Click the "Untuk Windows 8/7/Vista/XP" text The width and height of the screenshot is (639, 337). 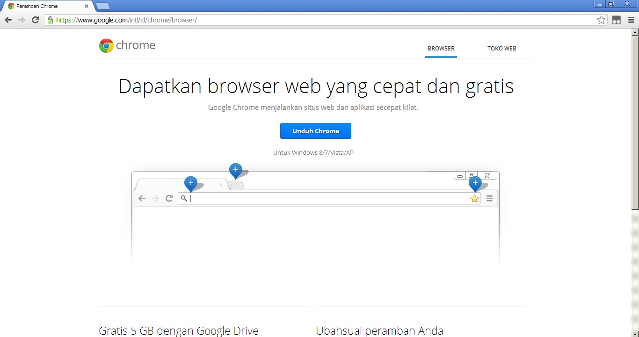point(313,153)
